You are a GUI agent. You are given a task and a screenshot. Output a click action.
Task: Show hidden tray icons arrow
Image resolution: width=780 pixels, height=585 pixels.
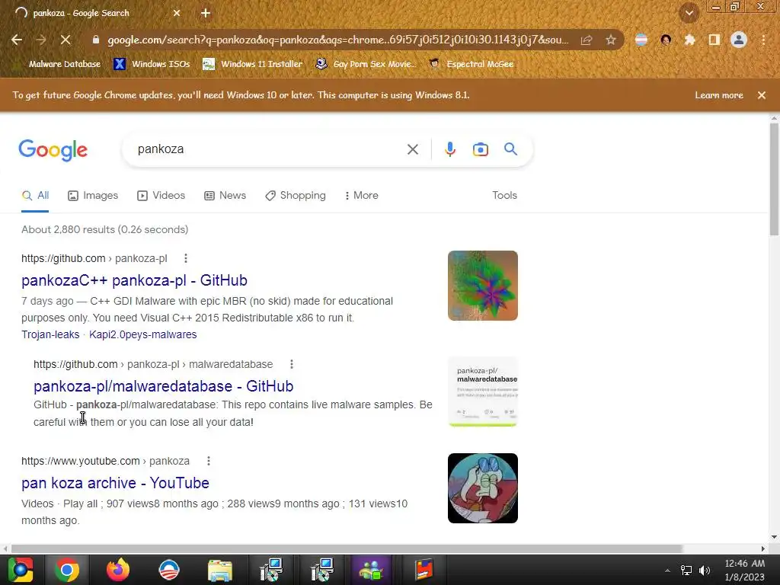pyautogui.click(x=667, y=571)
